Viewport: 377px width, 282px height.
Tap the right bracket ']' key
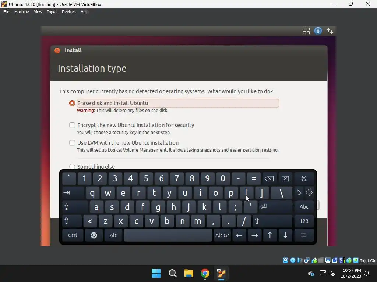pos(262,193)
